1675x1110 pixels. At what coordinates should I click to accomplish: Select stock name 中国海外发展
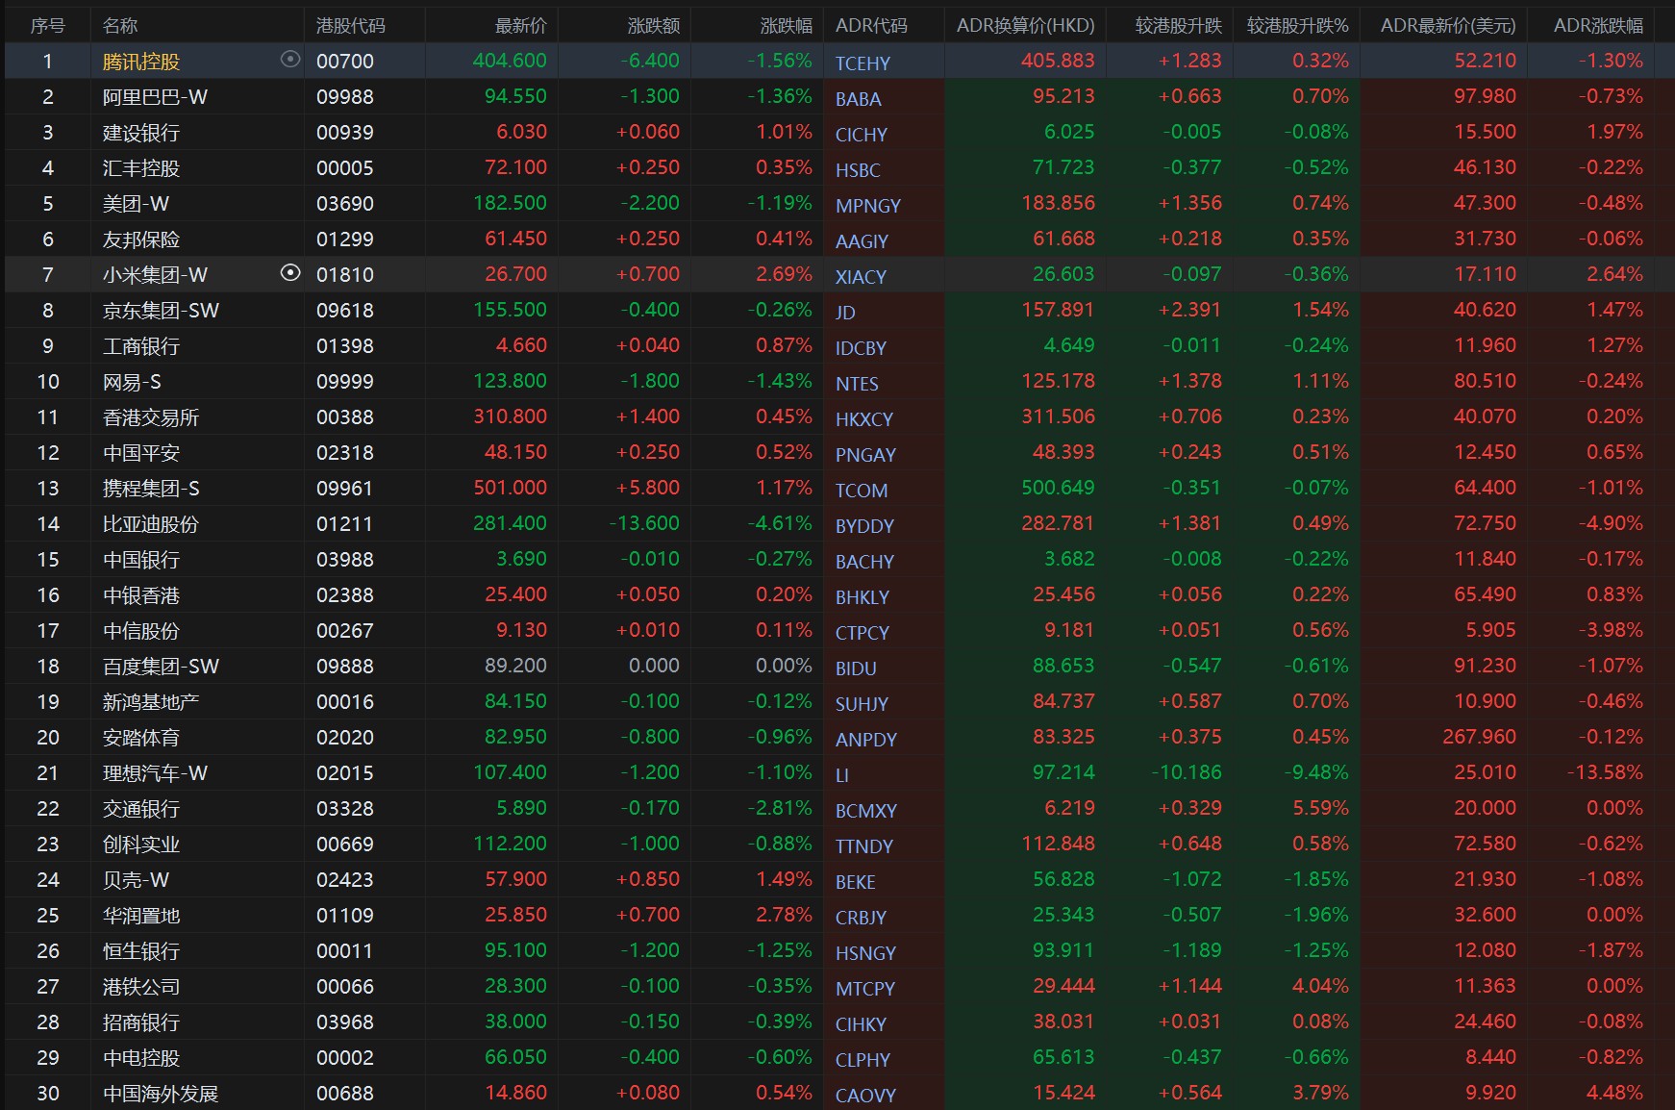tap(161, 1094)
